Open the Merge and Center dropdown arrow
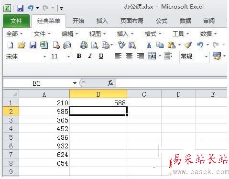 coord(160,56)
